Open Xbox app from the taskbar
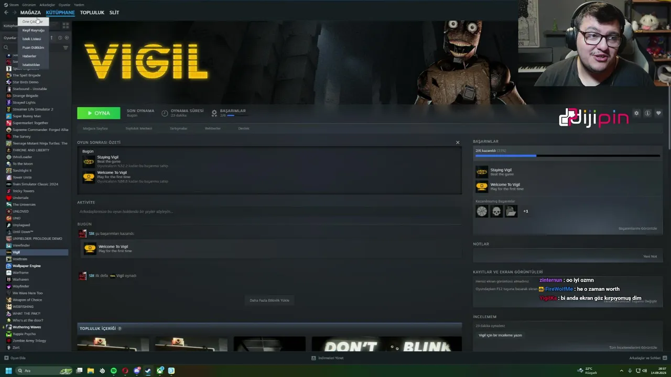 point(160,371)
